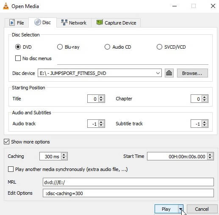Decrease the Subtitle track number

click(x=205, y=125)
